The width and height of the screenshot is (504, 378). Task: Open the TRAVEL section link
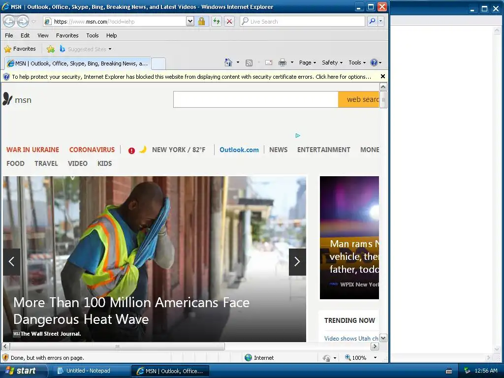46,163
